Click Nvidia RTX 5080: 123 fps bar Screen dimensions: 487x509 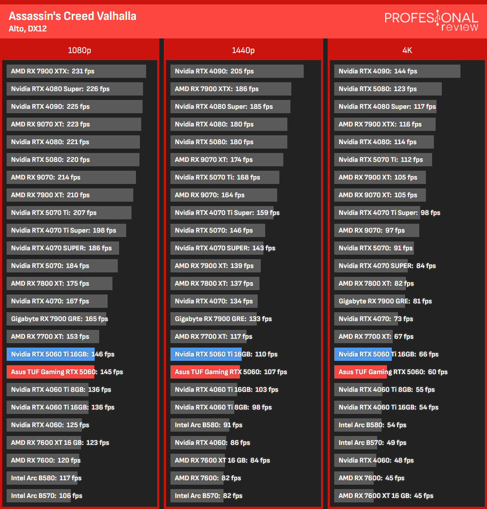[388, 89]
